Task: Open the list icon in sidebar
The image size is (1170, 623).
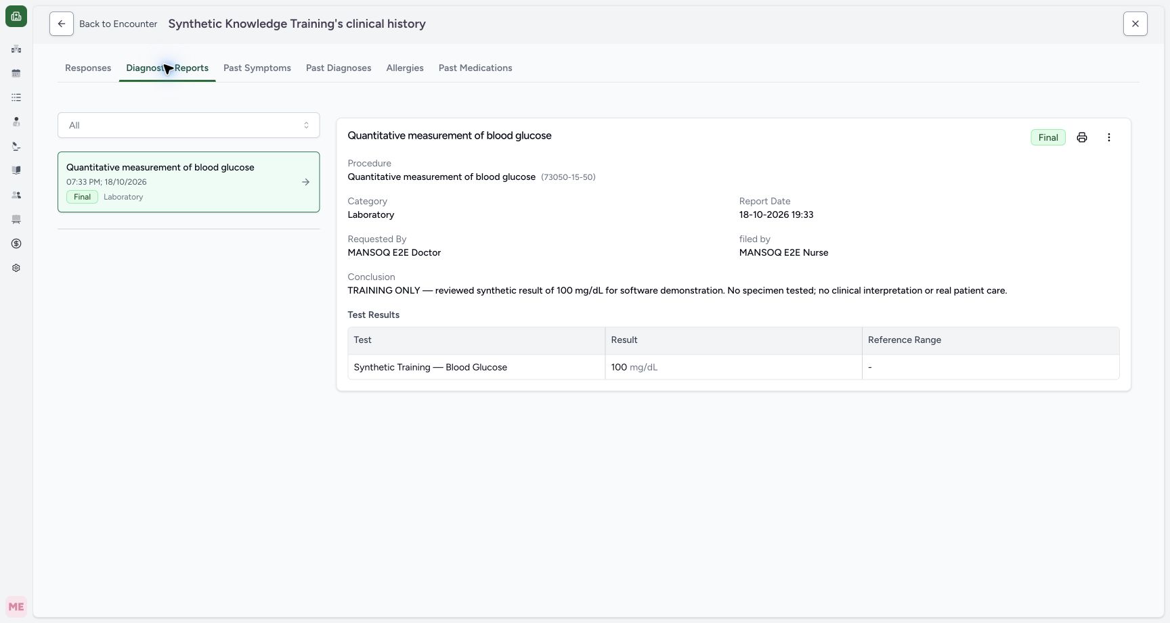Action: point(16,97)
